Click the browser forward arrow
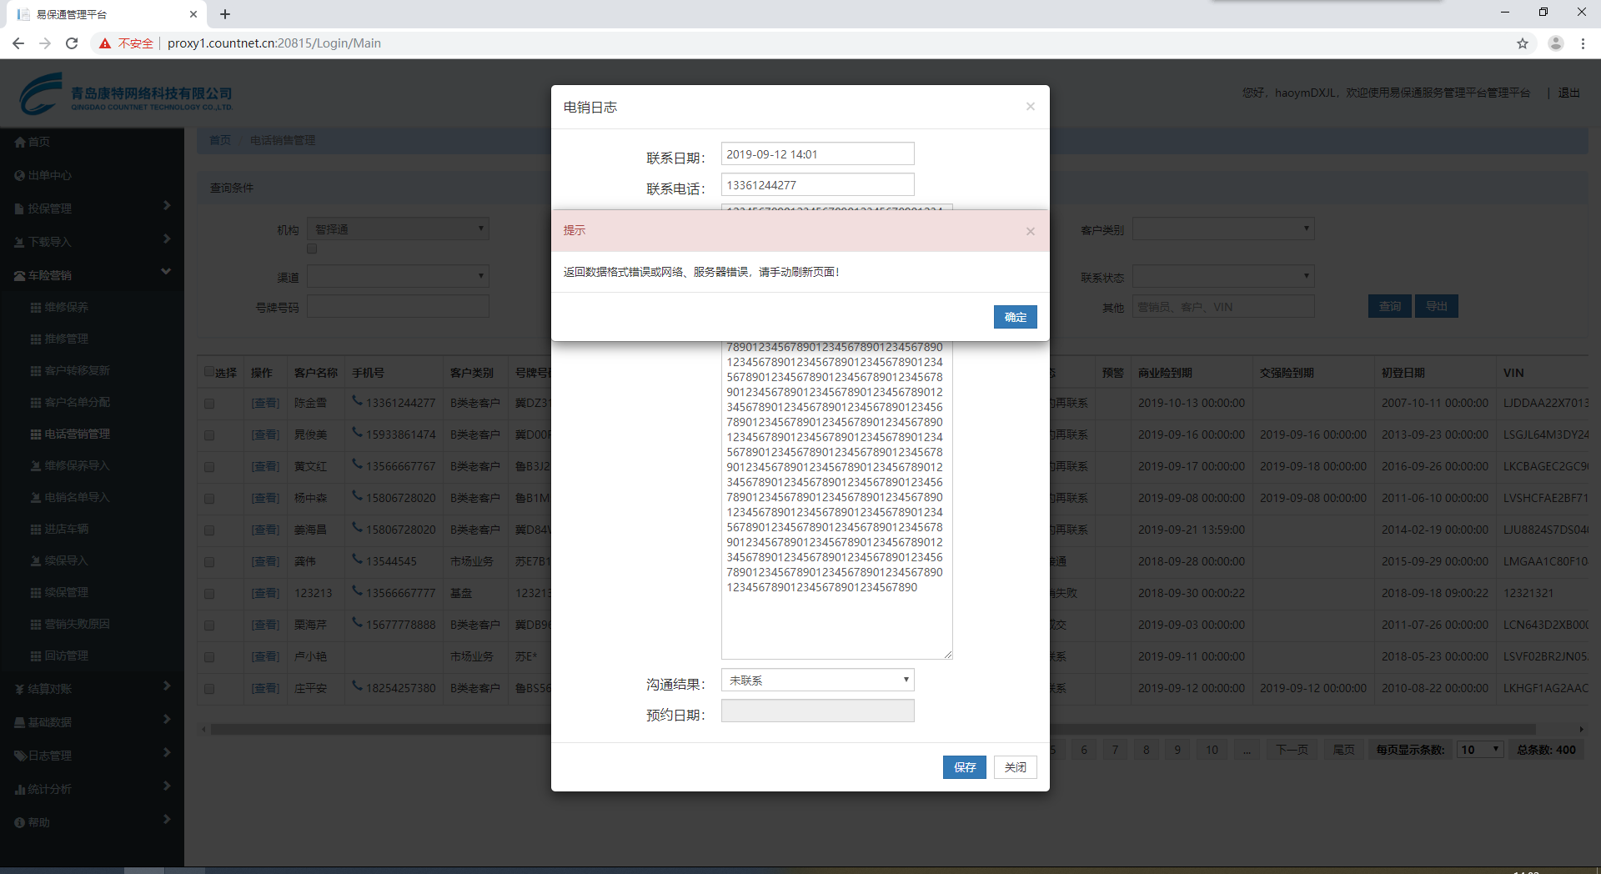 coord(45,43)
